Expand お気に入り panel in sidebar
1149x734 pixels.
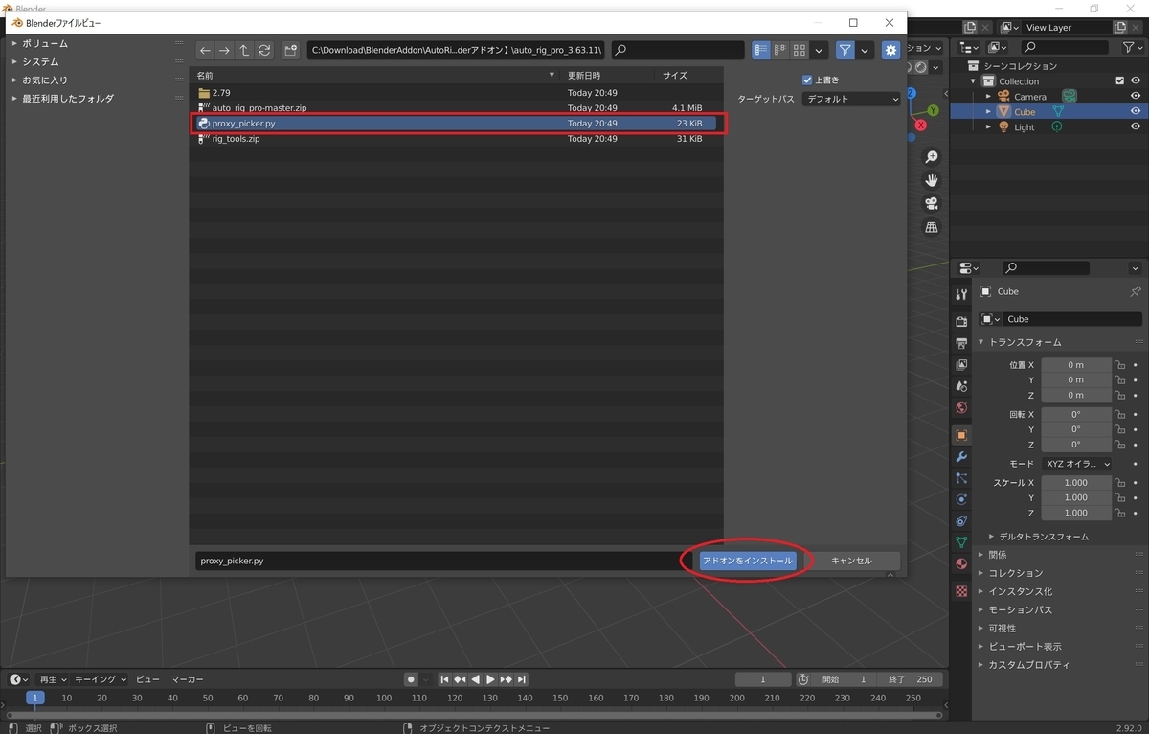point(45,80)
